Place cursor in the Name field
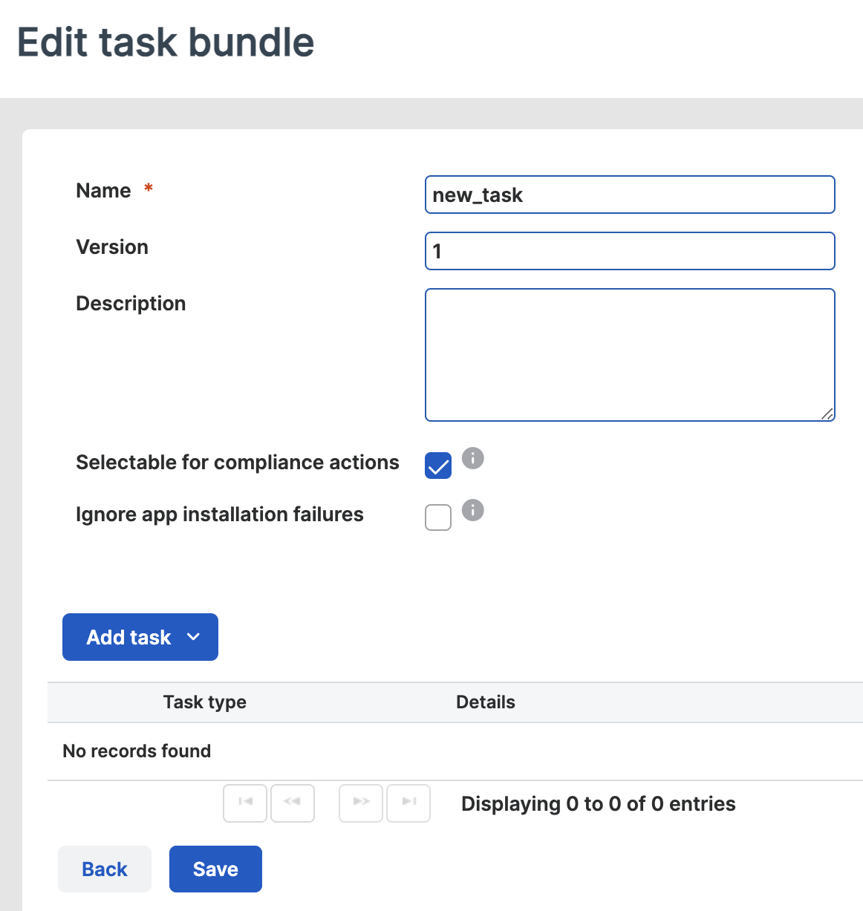The image size is (863, 911). 630,195
